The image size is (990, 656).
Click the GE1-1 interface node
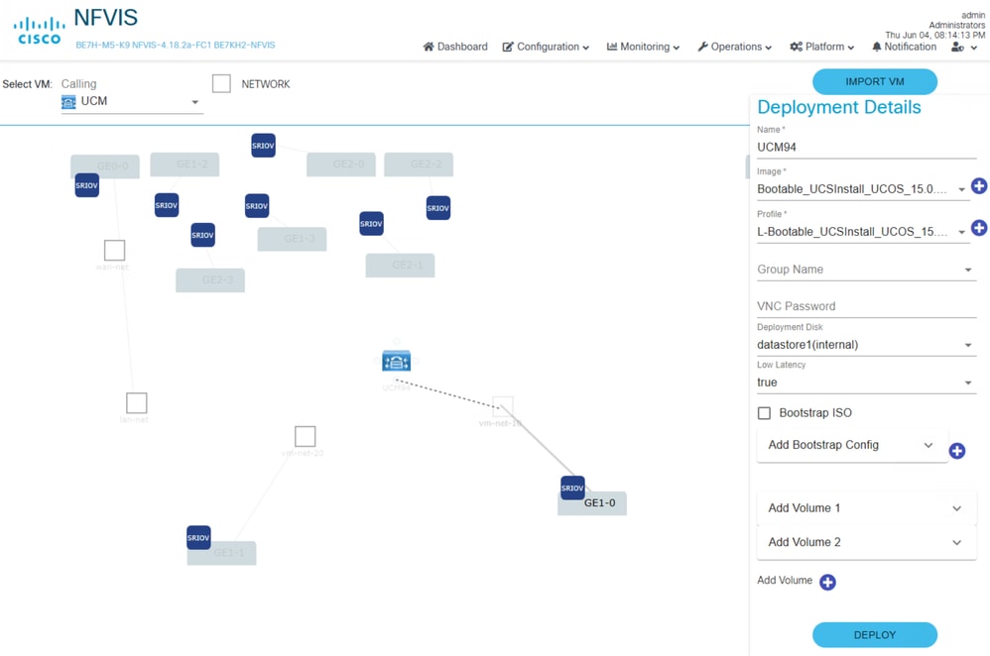221,553
